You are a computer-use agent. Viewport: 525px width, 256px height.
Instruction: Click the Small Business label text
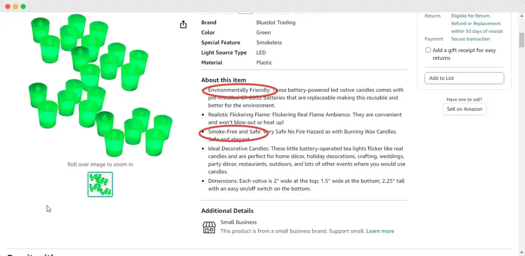pos(238,222)
